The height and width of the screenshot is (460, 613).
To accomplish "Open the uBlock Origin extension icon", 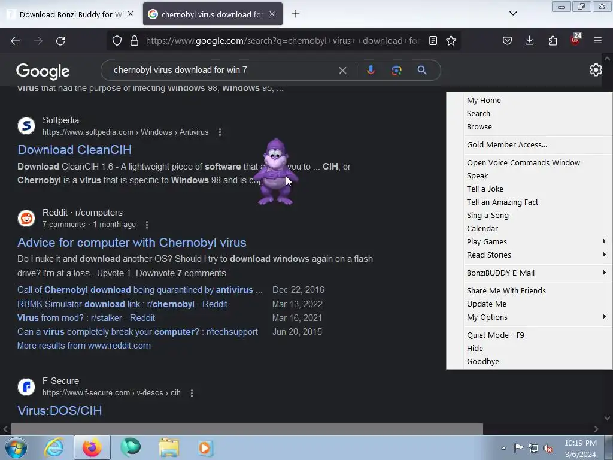I will point(575,40).
